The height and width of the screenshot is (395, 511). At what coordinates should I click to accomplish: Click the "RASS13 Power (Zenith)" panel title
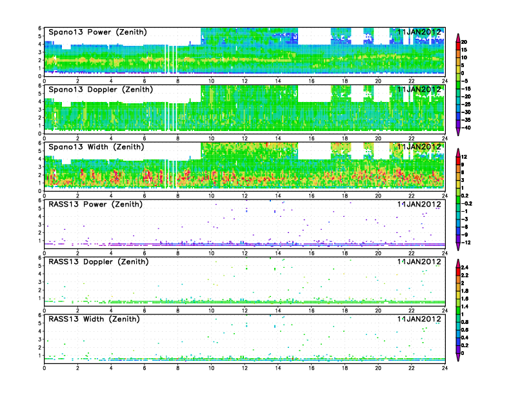(95, 205)
